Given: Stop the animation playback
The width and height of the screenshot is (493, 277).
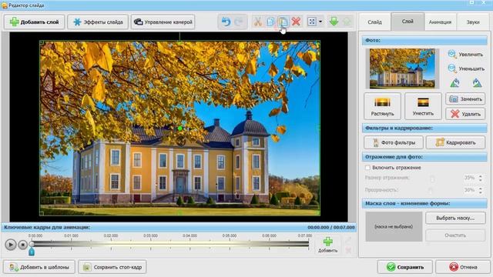Looking at the screenshot, I should [22, 245].
